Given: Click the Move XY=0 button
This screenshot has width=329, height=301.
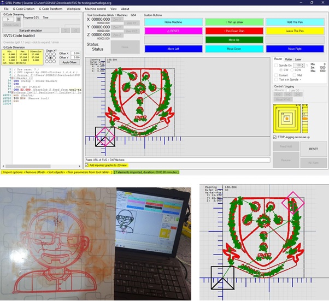Looking at the screenshot, I should [x=283, y=99].
